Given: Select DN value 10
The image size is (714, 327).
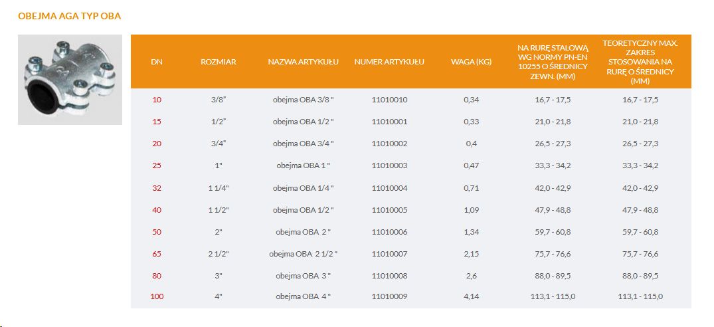Looking at the screenshot, I should point(157,100).
